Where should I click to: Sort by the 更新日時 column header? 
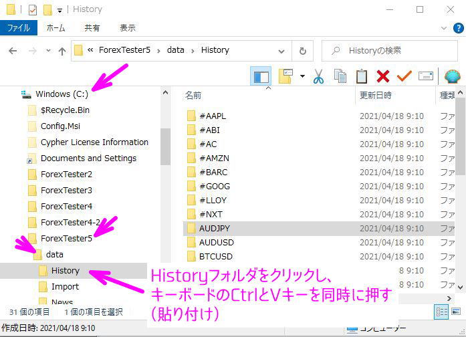point(376,96)
